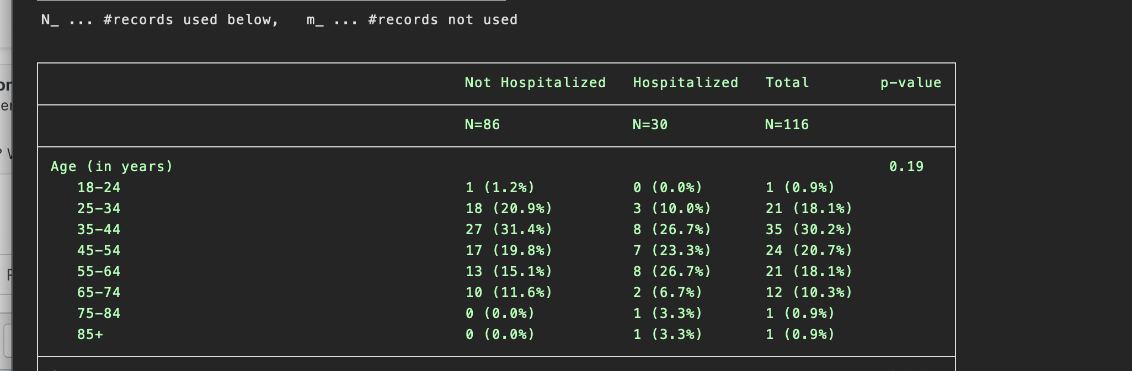
Task: Click the N=86 sample size cell
Action: pos(482,125)
